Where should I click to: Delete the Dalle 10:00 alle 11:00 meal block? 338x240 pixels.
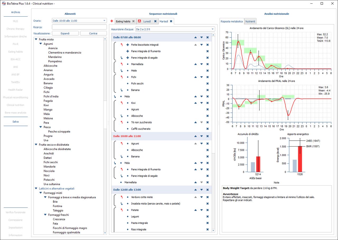tap(208, 136)
